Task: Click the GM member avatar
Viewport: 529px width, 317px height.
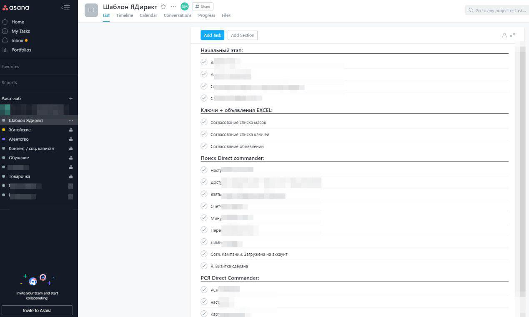Action: coord(184,7)
